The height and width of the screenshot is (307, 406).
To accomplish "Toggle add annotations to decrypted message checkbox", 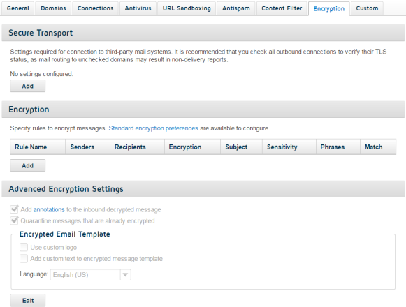I will pos(14,209).
